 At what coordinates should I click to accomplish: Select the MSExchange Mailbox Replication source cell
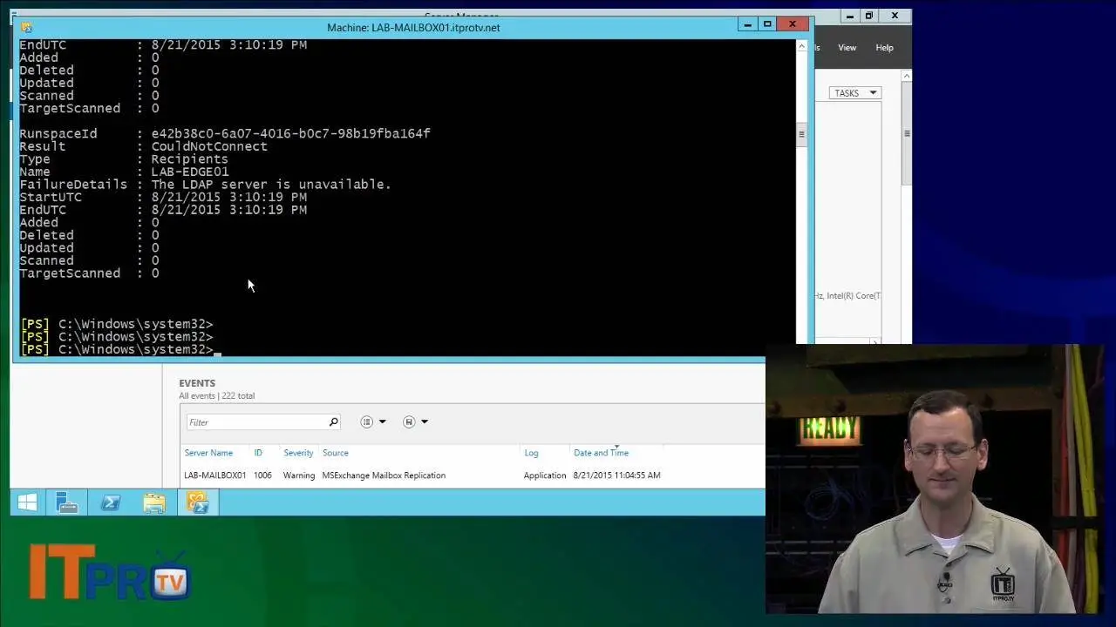tap(384, 475)
